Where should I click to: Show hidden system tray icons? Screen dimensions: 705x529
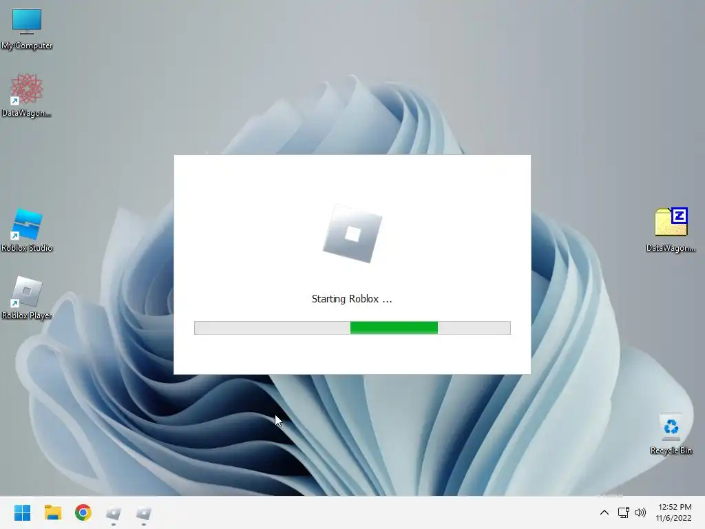(604, 512)
